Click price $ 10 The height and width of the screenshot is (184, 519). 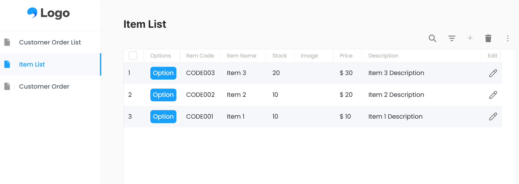coord(345,117)
